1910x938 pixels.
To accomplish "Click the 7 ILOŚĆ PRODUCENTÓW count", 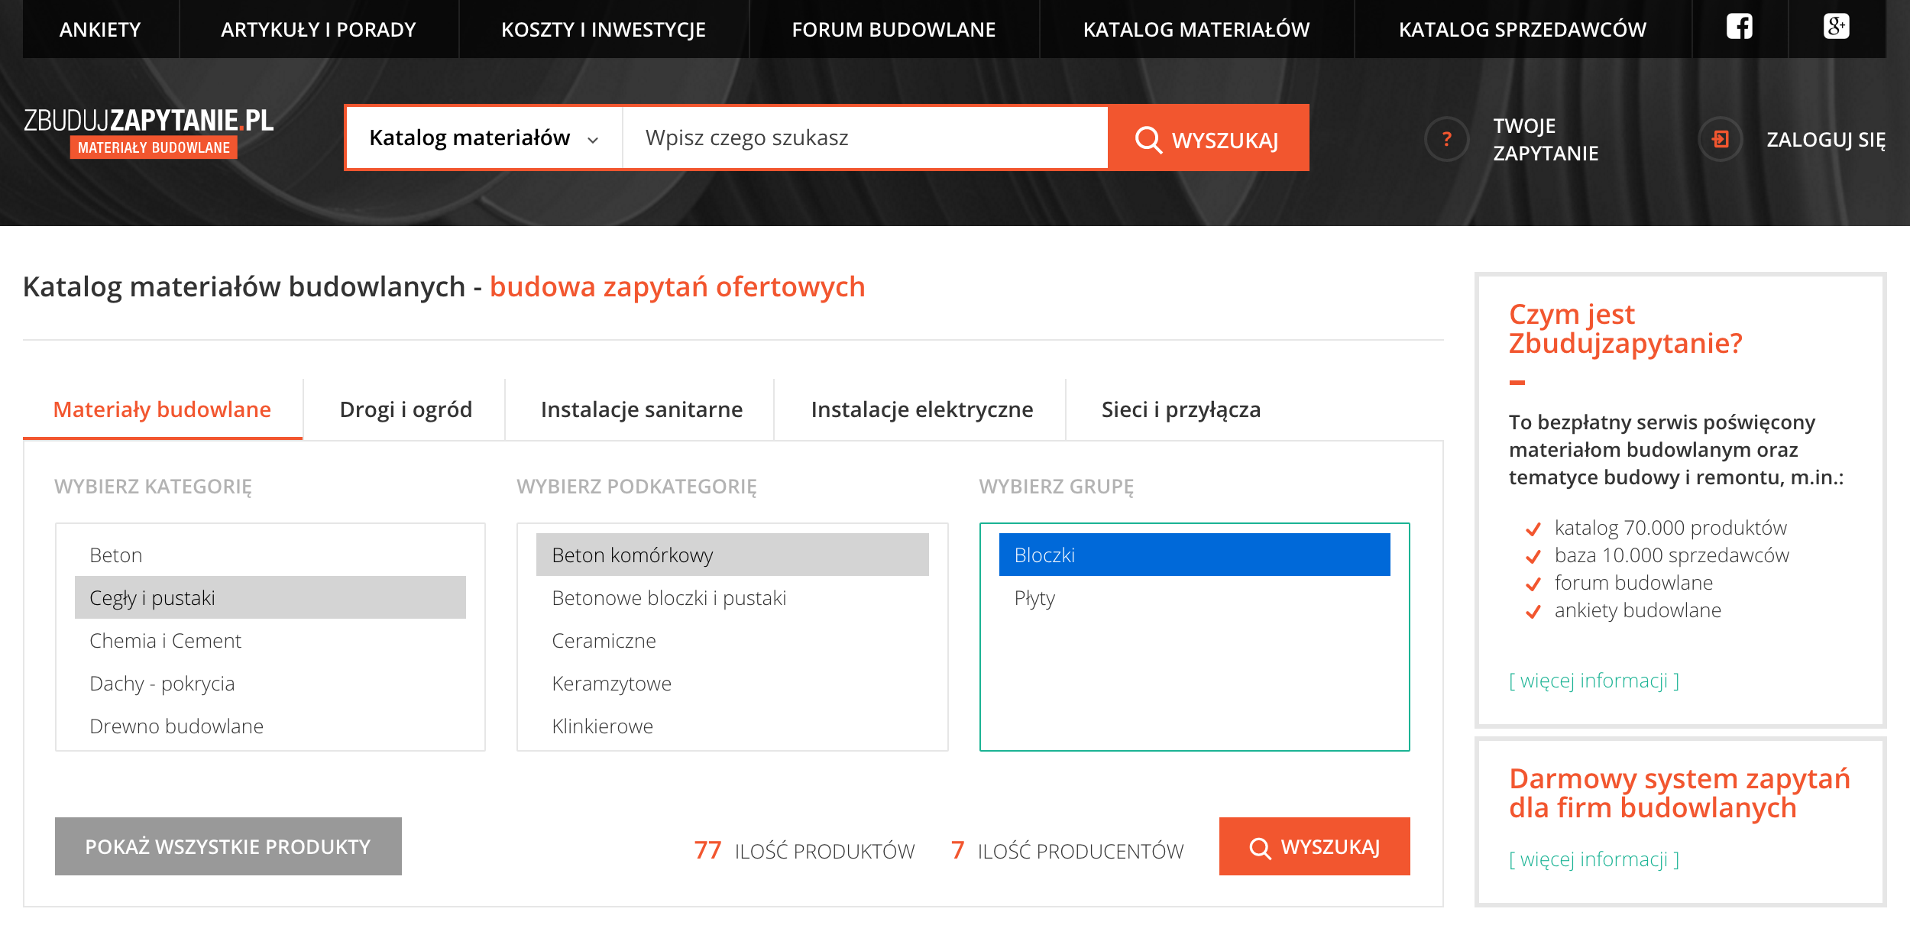I will 1067,850.
